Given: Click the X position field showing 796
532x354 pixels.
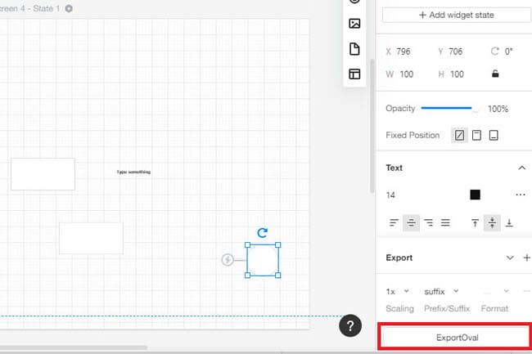Looking at the screenshot, I should 404,52.
